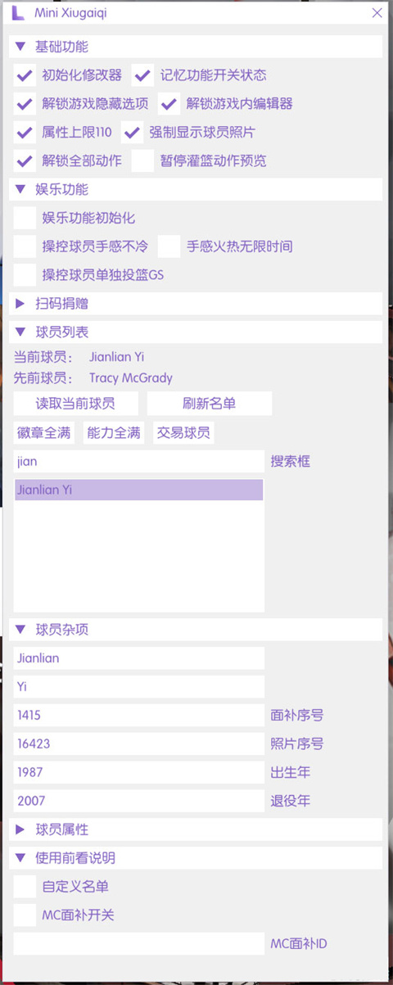
Task: Click the search box containing jian
Action: [x=139, y=461]
